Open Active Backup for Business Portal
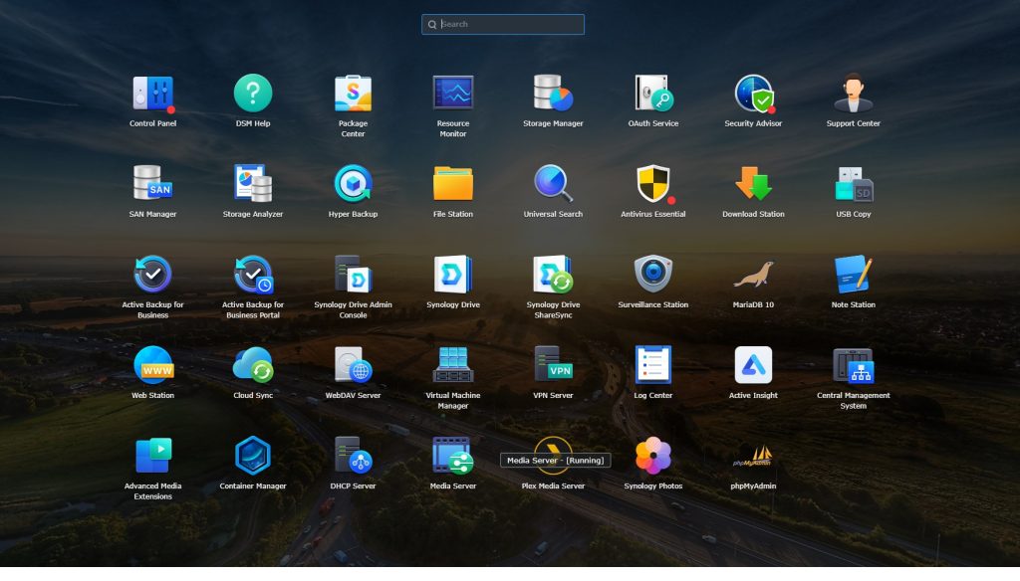This screenshot has width=1020, height=581. (x=253, y=275)
